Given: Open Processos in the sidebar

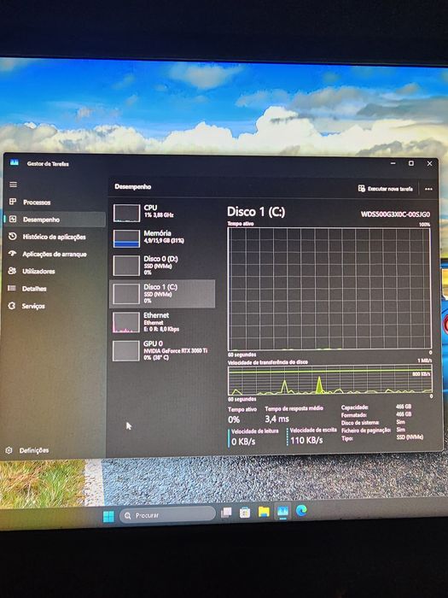Looking at the screenshot, I should coord(37,202).
